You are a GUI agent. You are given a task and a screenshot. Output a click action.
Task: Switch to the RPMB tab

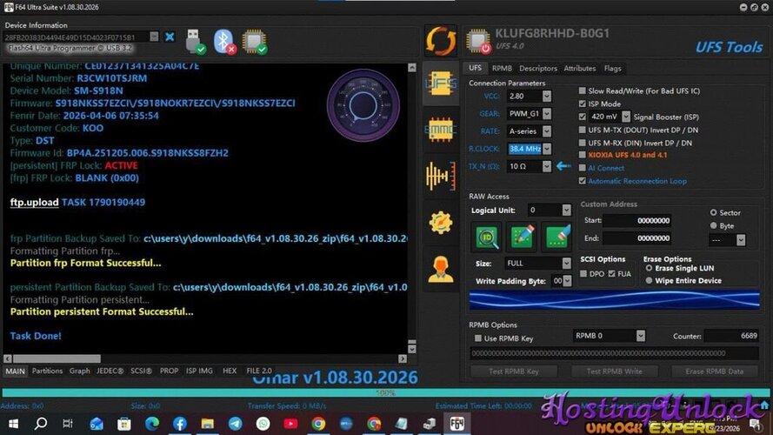coord(502,69)
